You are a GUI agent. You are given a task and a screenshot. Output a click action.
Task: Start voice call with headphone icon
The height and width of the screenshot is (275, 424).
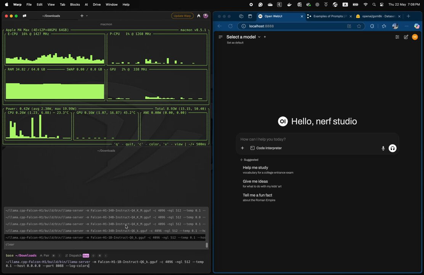(x=392, y=148)
